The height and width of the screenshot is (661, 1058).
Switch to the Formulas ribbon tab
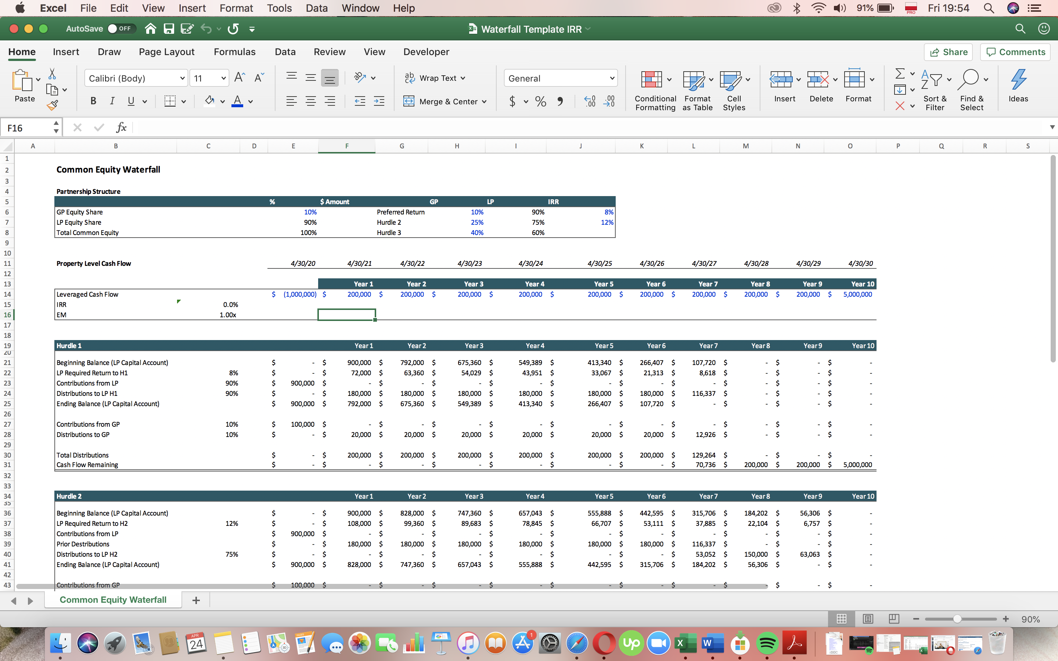pyautogui.click(x=234, y=51)
